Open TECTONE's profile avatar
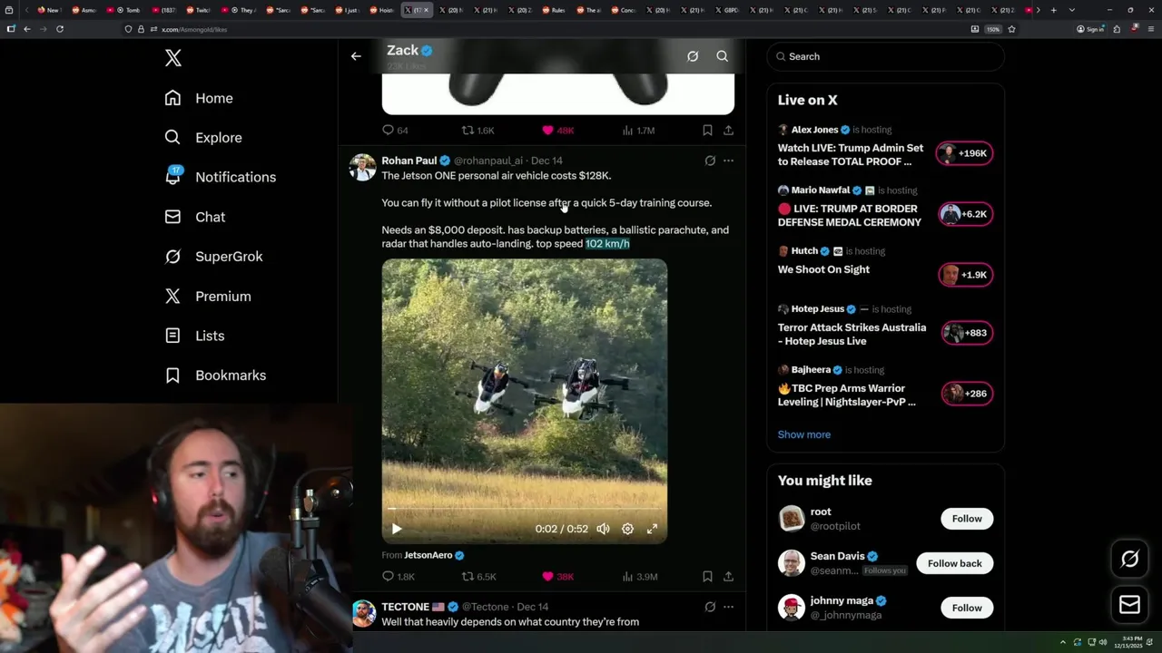The height and width of the screenshot is (653, 1162). [363, 614]
